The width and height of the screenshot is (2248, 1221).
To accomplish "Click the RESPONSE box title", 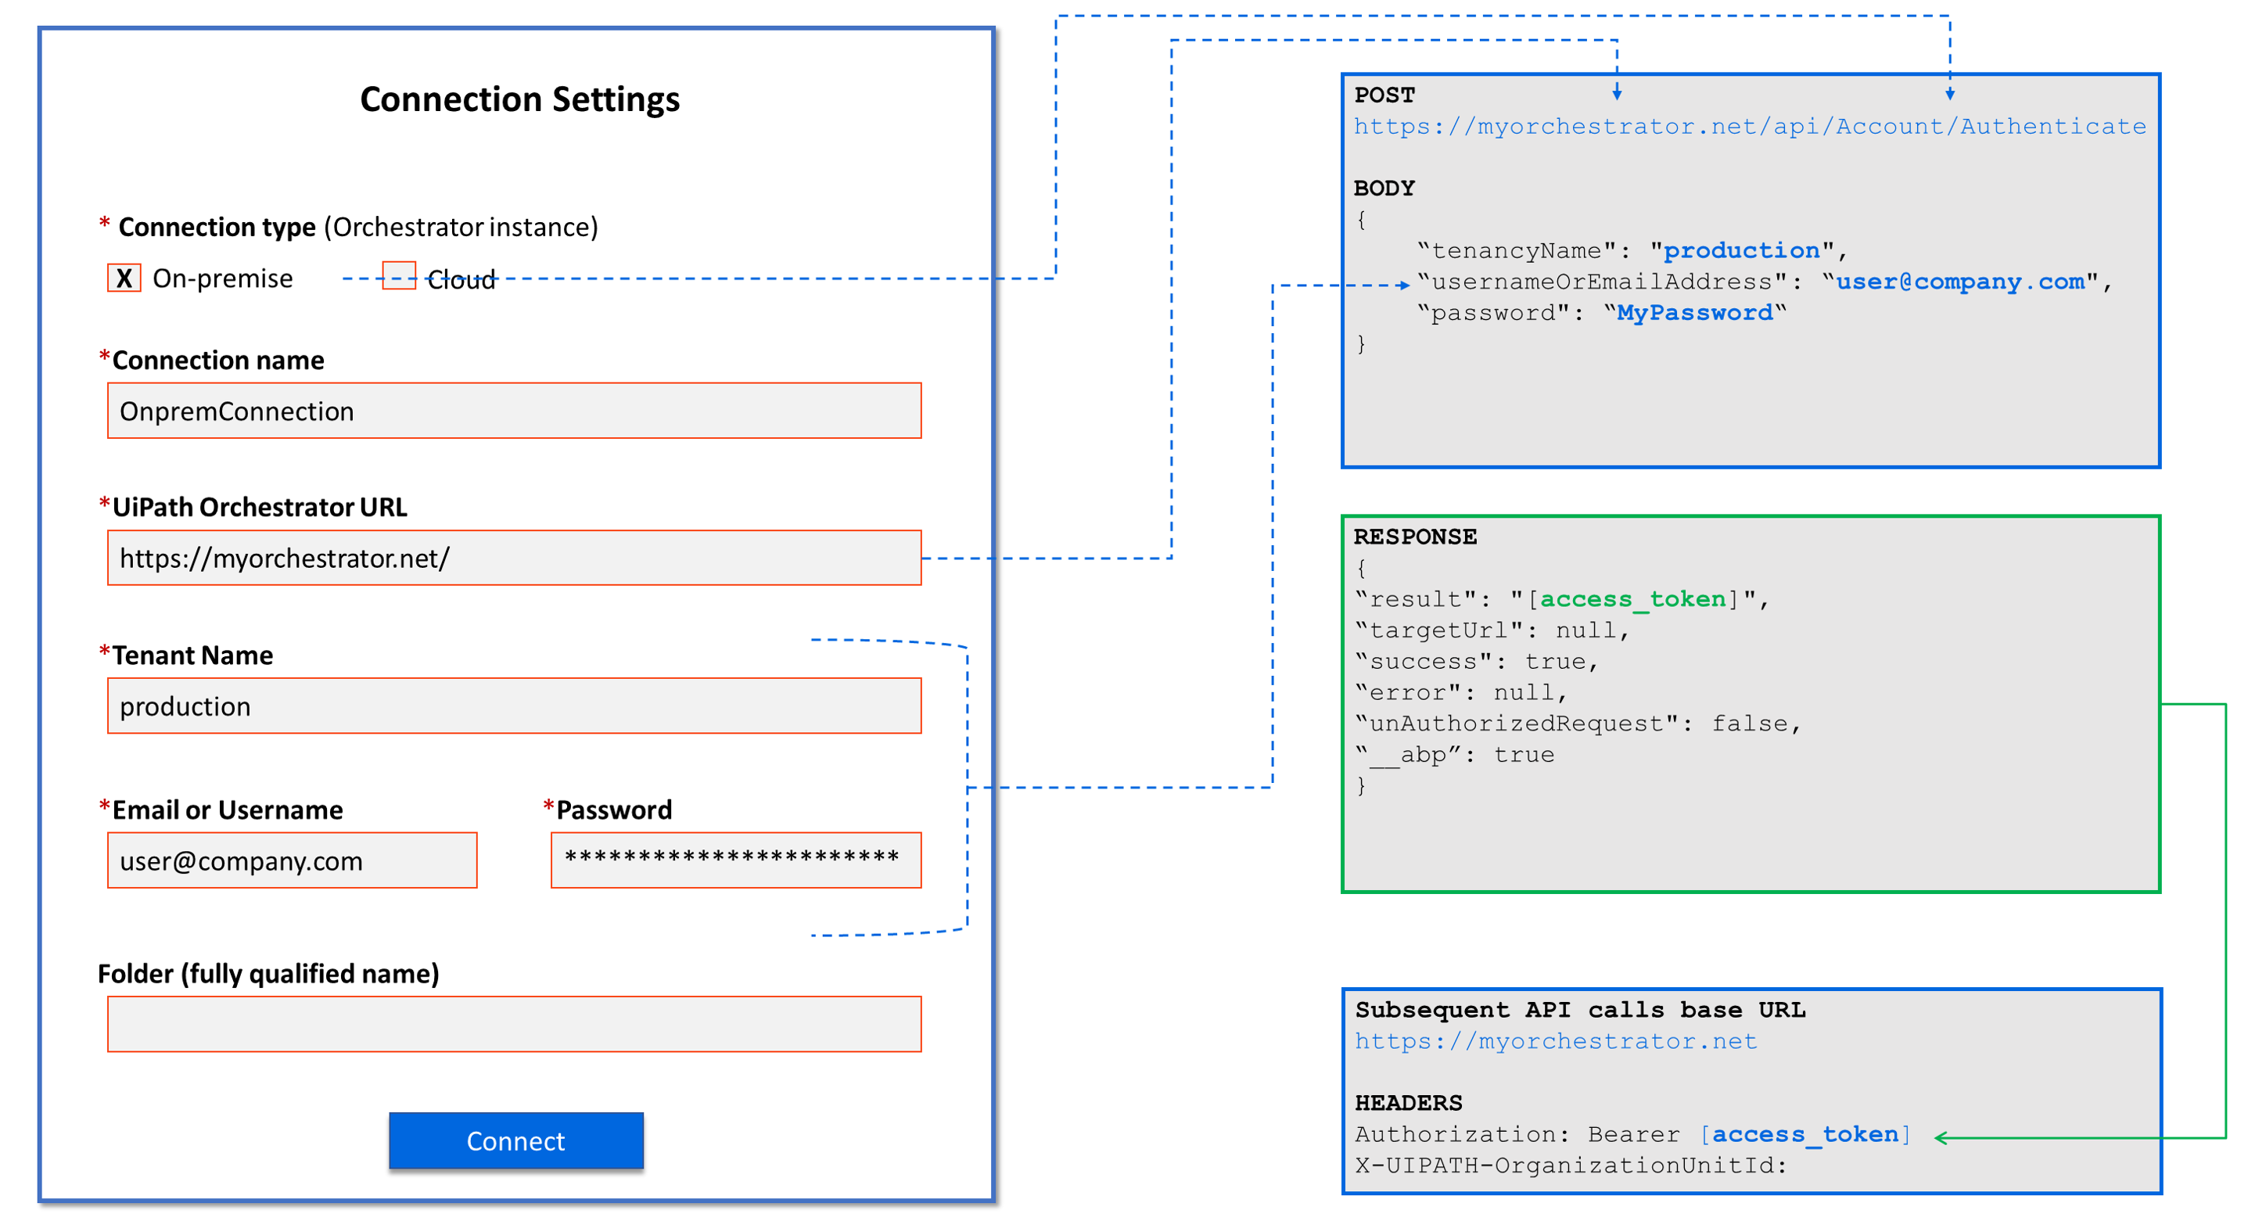I will pos(1415,537).
